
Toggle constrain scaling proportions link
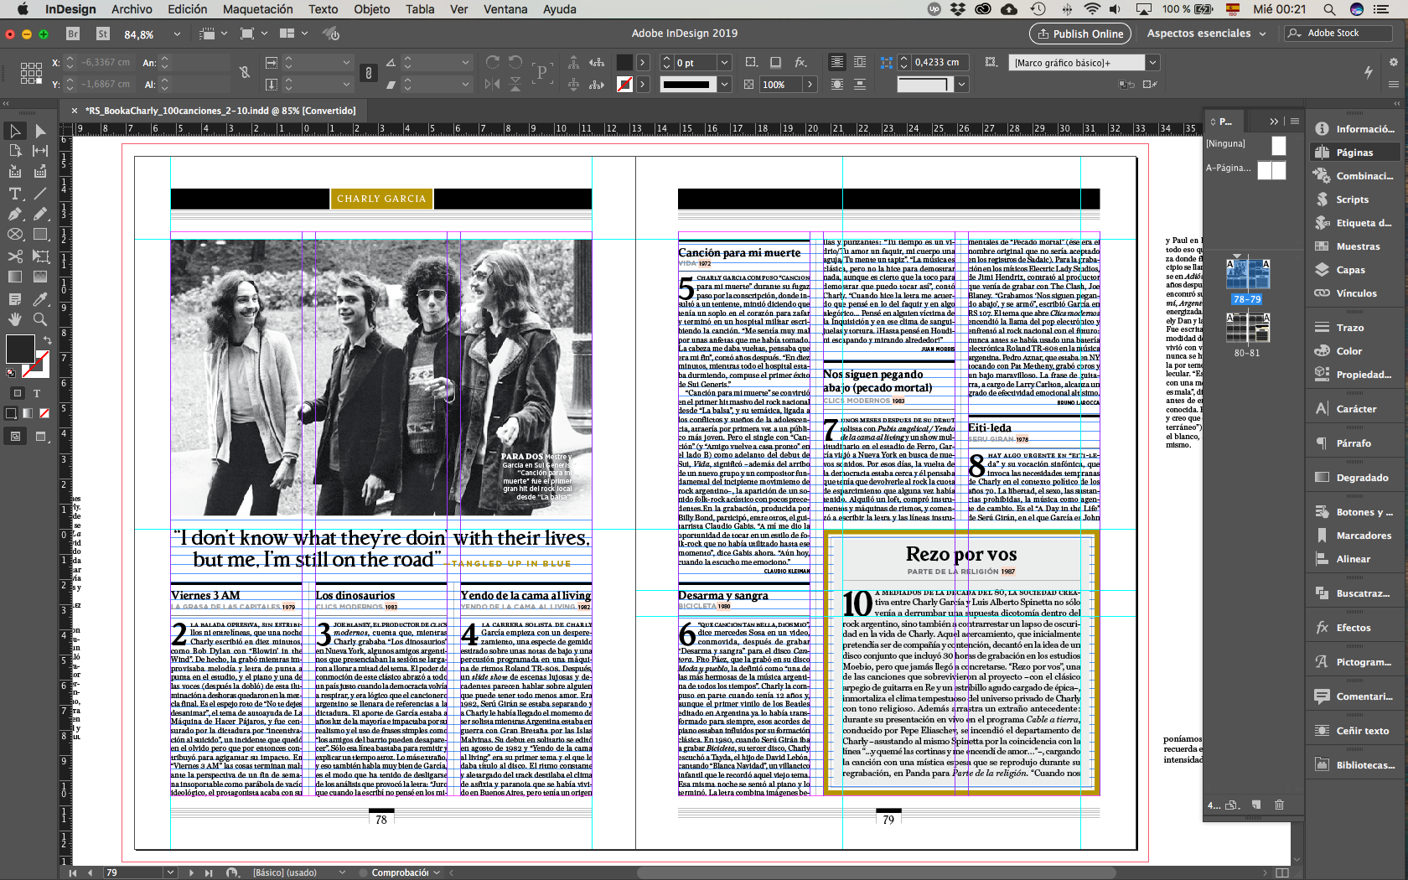[369, 73]
